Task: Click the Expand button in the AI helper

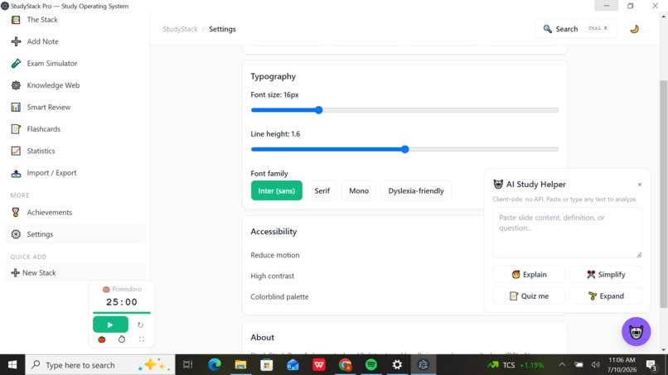Action: (605, 296)
